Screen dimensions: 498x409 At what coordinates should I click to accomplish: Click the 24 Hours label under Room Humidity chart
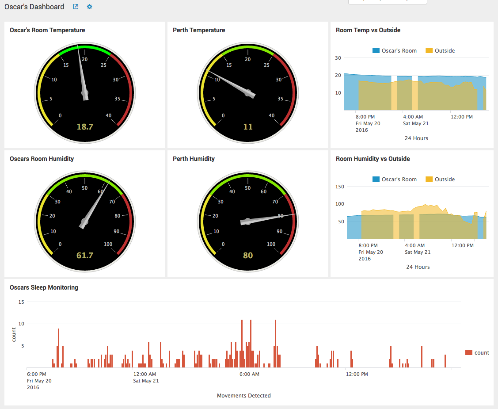tap(418, 267)
